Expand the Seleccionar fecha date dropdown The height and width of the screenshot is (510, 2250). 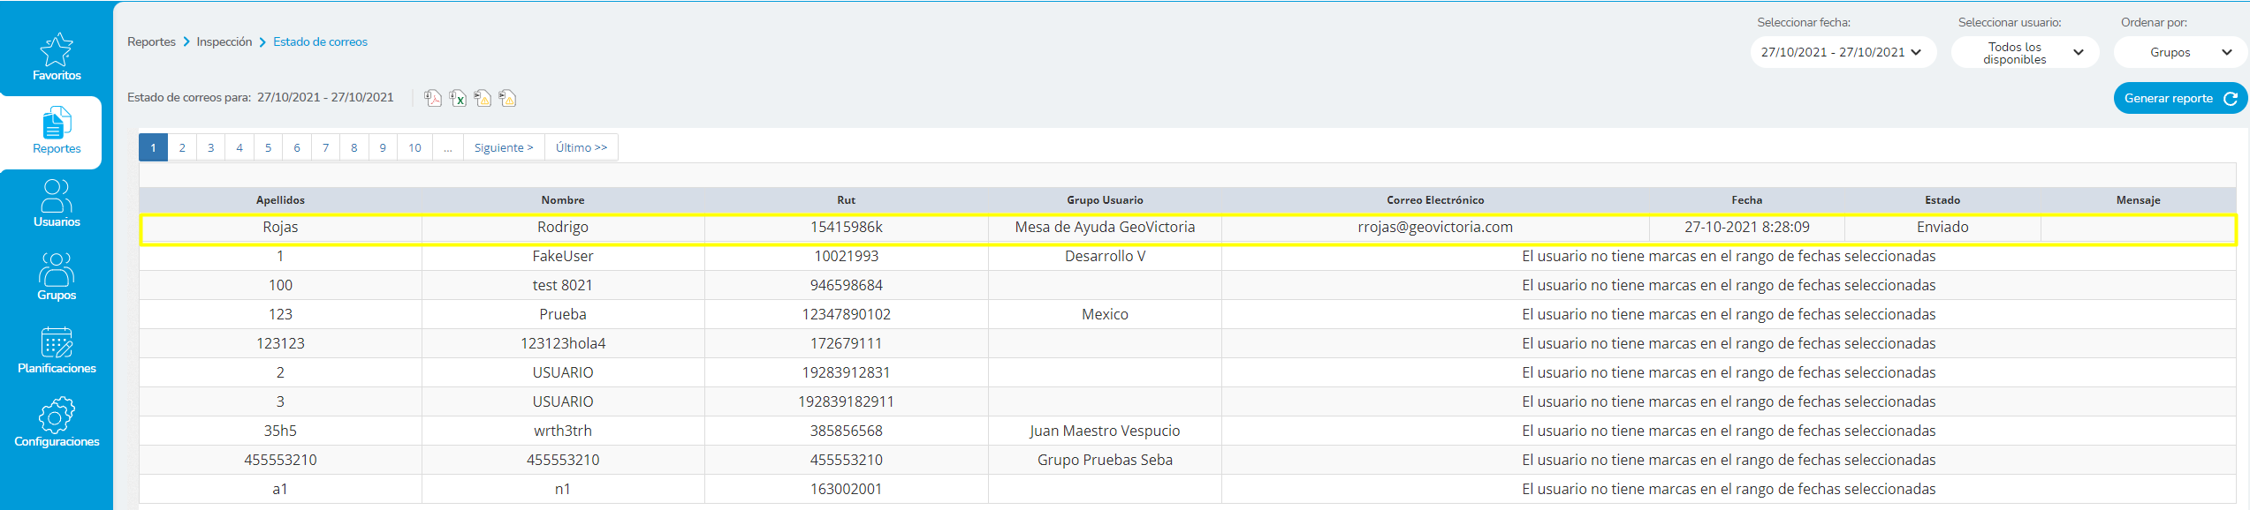point(1842,52)
